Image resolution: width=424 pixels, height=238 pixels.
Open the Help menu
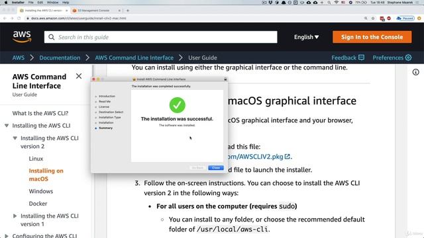[66, 3]
